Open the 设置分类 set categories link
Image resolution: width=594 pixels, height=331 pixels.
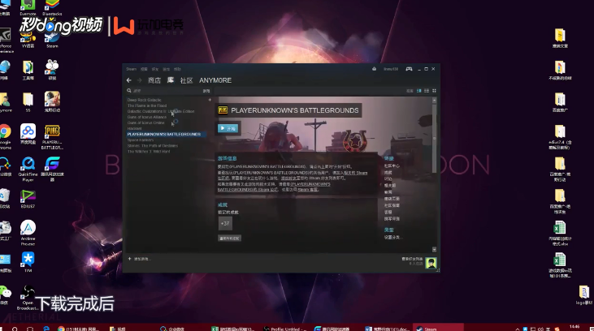tap(392, 237)
